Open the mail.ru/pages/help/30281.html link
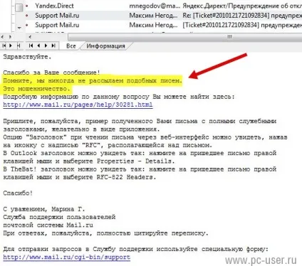This screenshot has width=302, height=266. click(78, 105)
